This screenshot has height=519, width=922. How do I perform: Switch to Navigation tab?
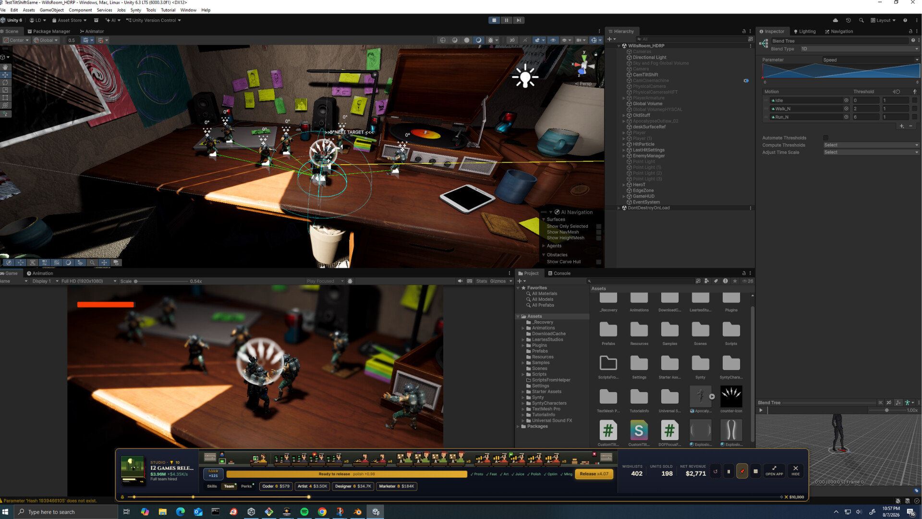(x=839, y=31)
